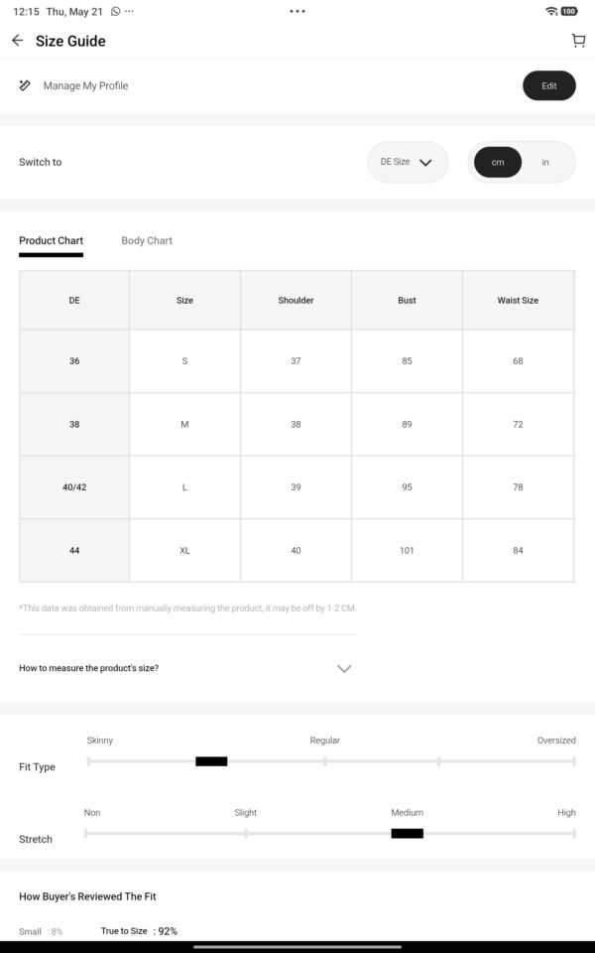The height and width of the screenshot is (953, 595).
Task: Go back using the arrow icon
Action: pyautogui.click(x=18, y=41)
